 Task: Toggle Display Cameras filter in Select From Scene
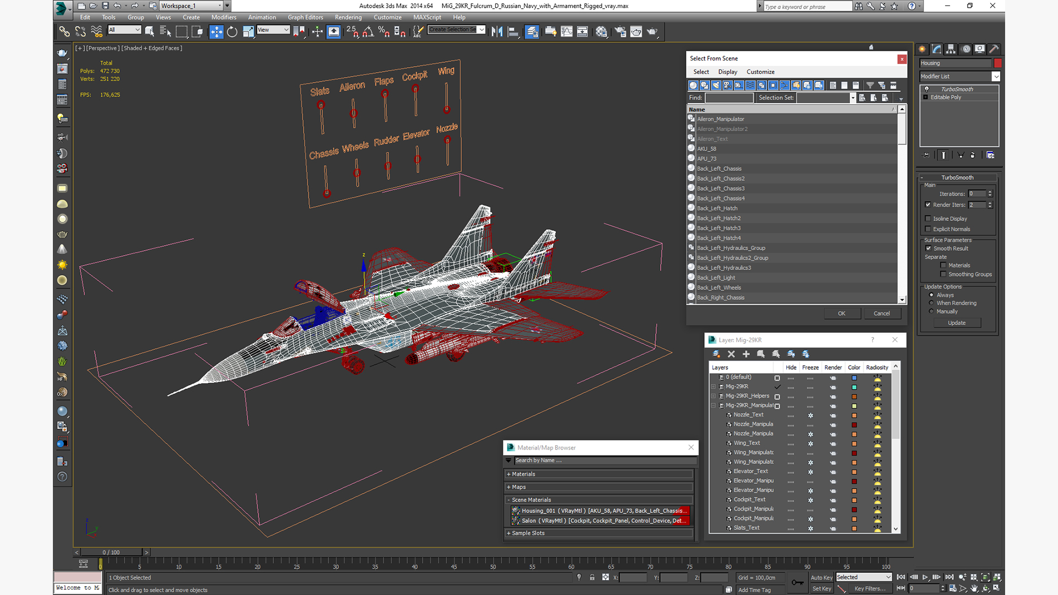727,85
